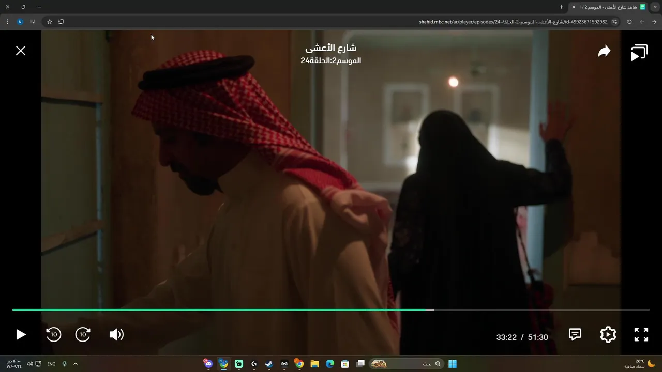Image resolution: width=662 pixels, height=372 pixels.
Task: Open the browser profile avatar N
Action: point(20,22)
